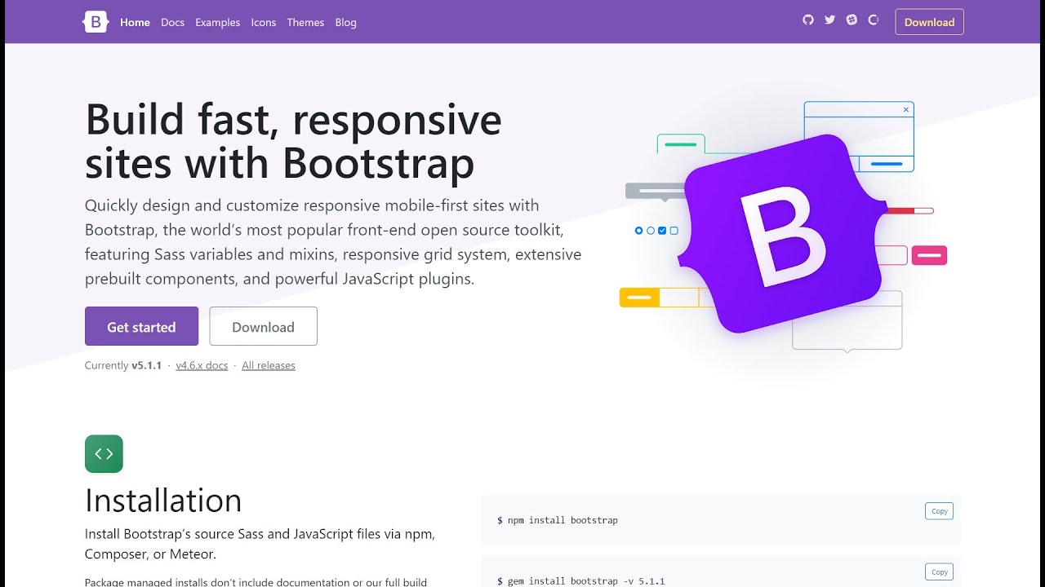Copy the gem install bootstrap command
Screen dimensions: 1045x587
[939, 572]
